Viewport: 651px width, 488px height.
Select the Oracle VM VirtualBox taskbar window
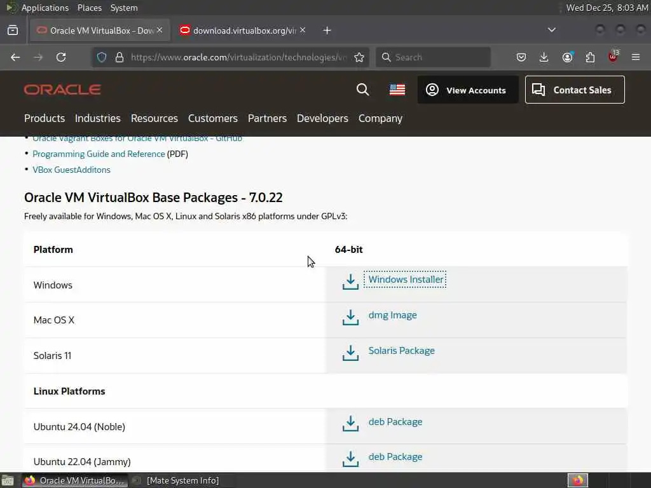point(75,480)
